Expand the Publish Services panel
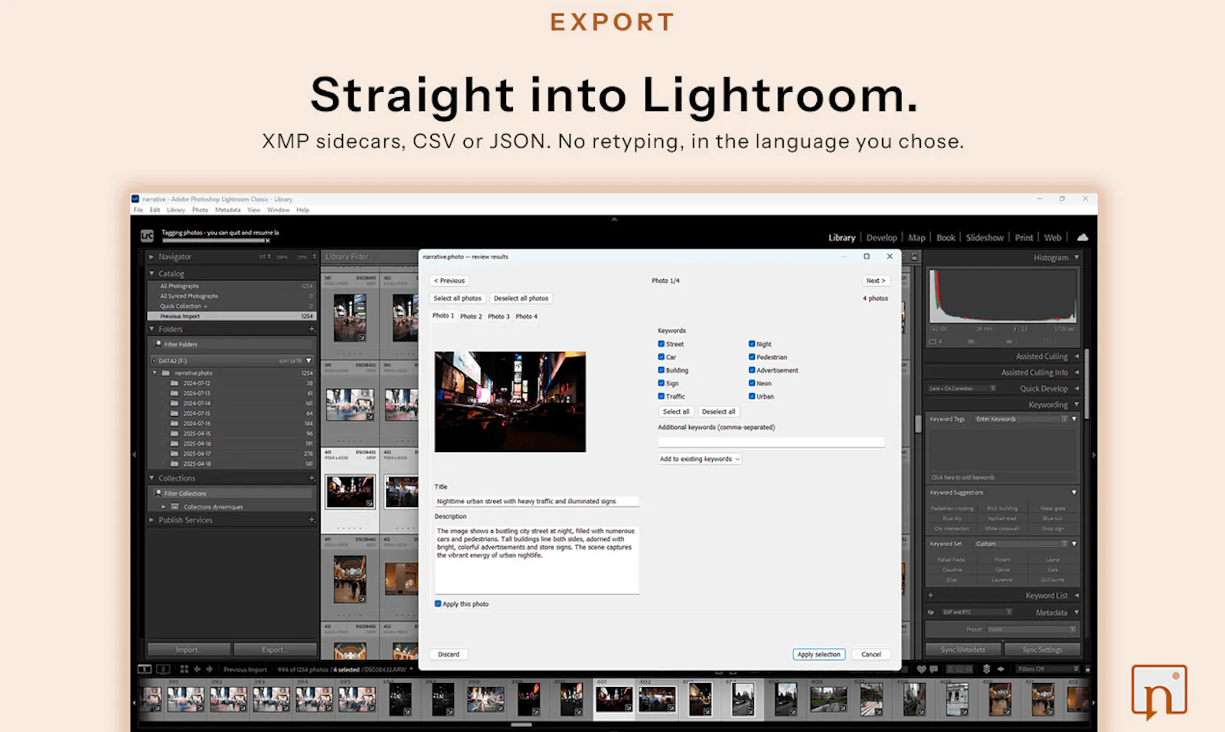 click(x=152, y=520)
